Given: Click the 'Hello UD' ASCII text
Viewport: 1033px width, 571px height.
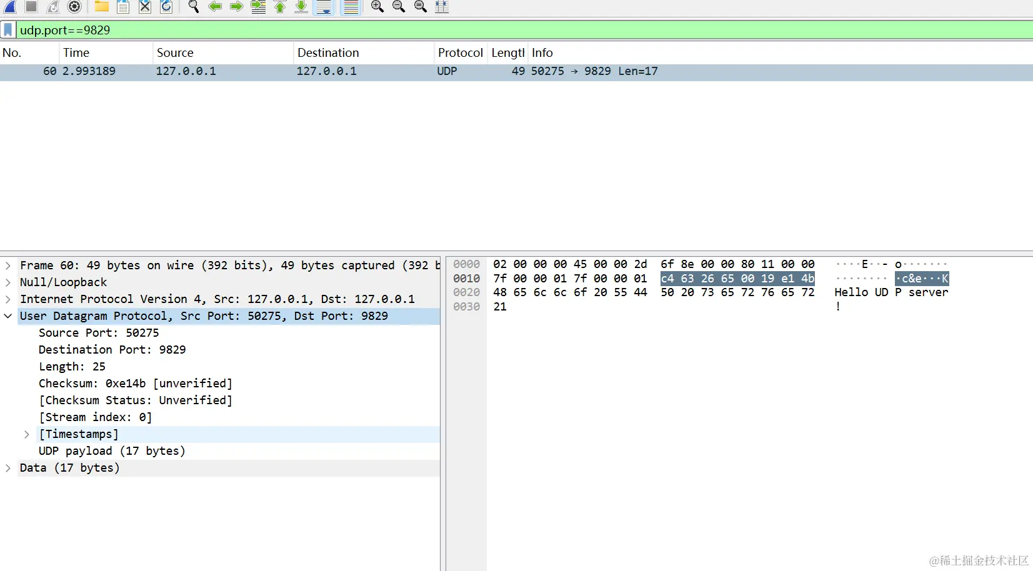Looking at the screenshot, I should click(x=861, y=292).
